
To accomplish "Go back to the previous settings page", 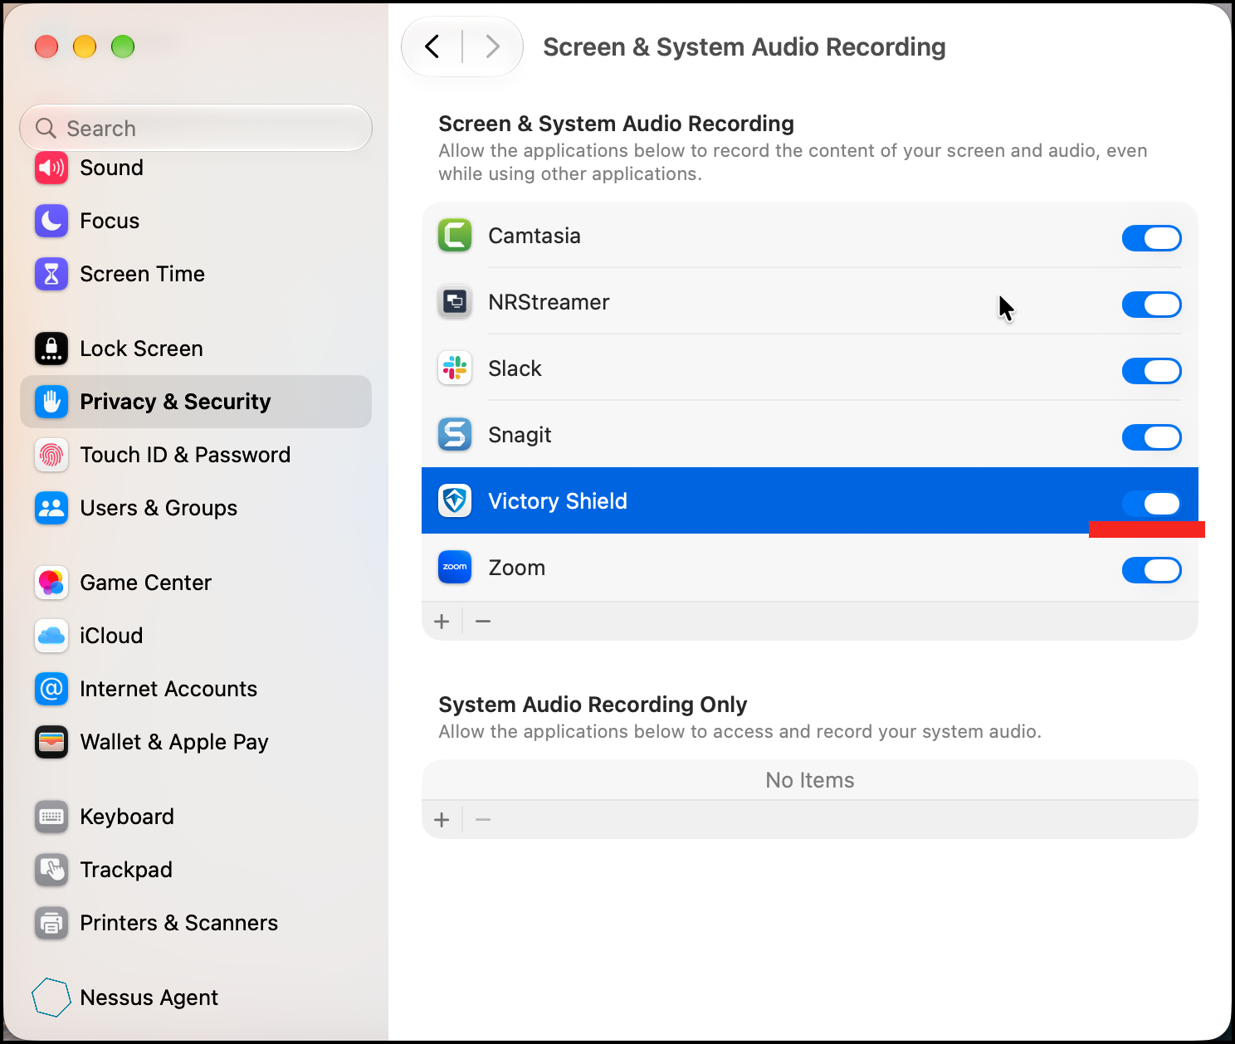I will point(432,46).
